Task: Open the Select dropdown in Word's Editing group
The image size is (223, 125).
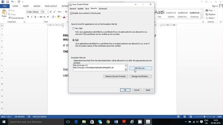Action: click(x=210, y=18)
